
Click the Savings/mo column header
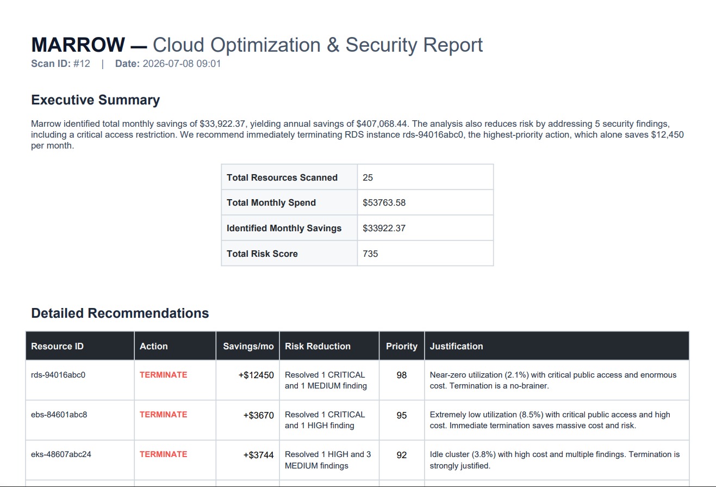click(248, 346)
